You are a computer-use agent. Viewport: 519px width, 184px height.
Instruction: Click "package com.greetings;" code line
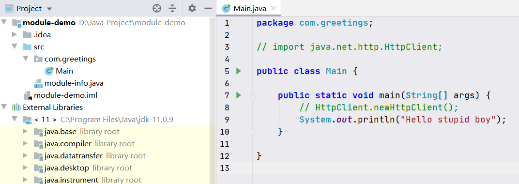click(315, 23)
